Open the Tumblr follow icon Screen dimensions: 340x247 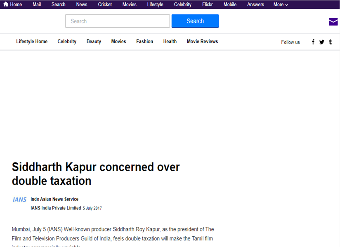pos(330,42)
